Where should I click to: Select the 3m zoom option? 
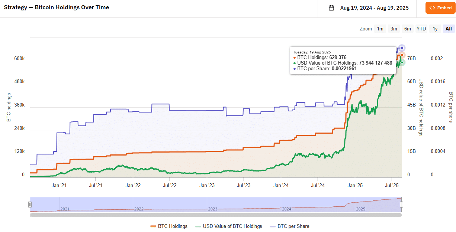(394, 29)
